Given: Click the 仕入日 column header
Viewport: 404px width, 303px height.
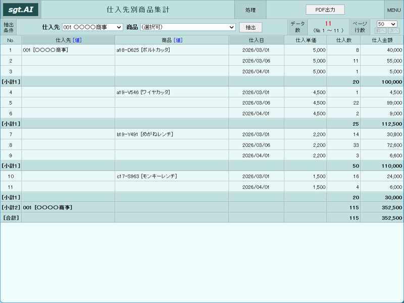Looking at the screenshot, I should coord(256,40).
